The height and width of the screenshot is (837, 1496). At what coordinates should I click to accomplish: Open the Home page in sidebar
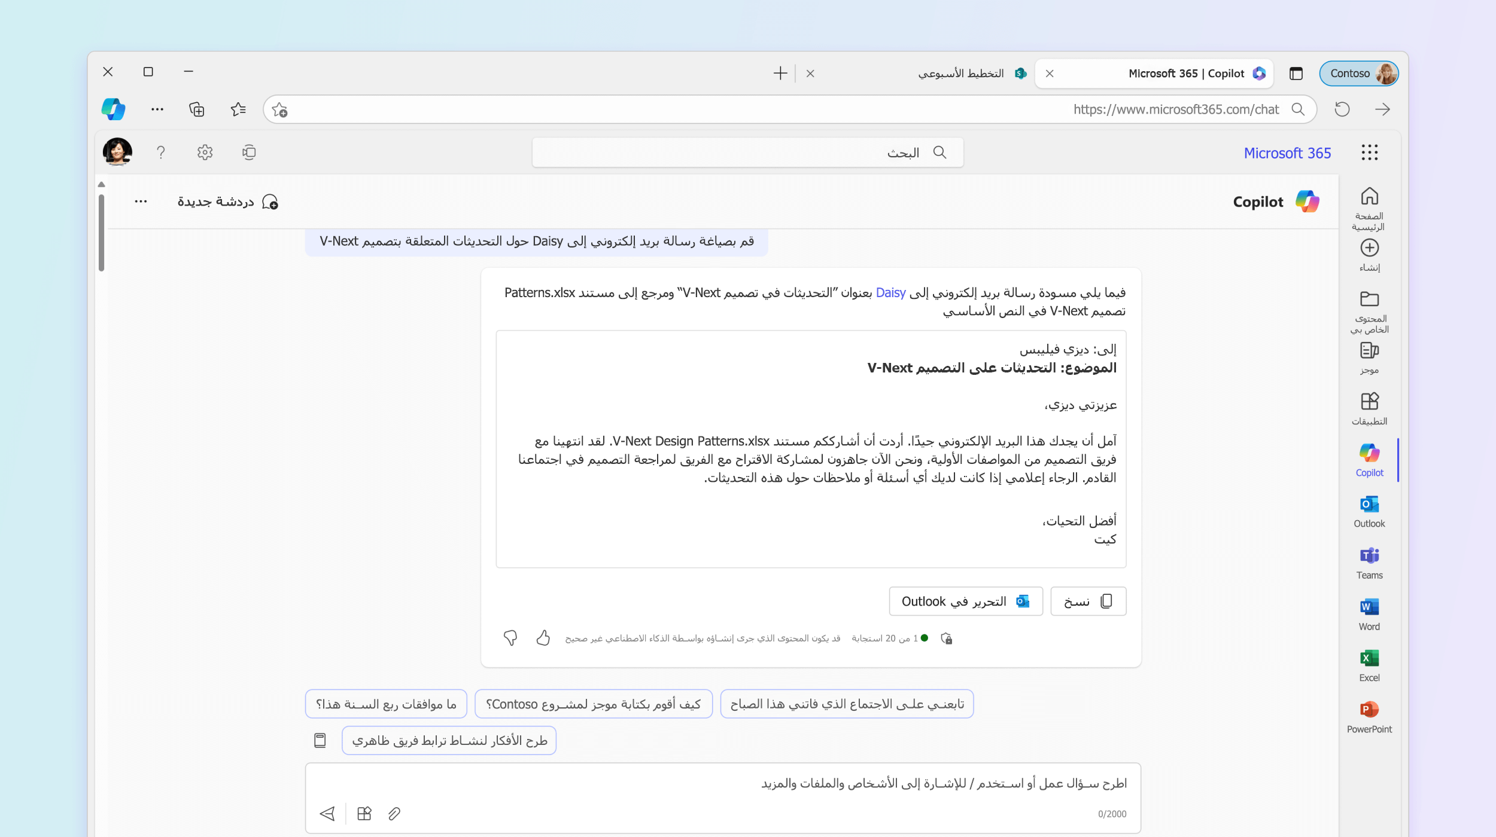[x=1369, y=207]
